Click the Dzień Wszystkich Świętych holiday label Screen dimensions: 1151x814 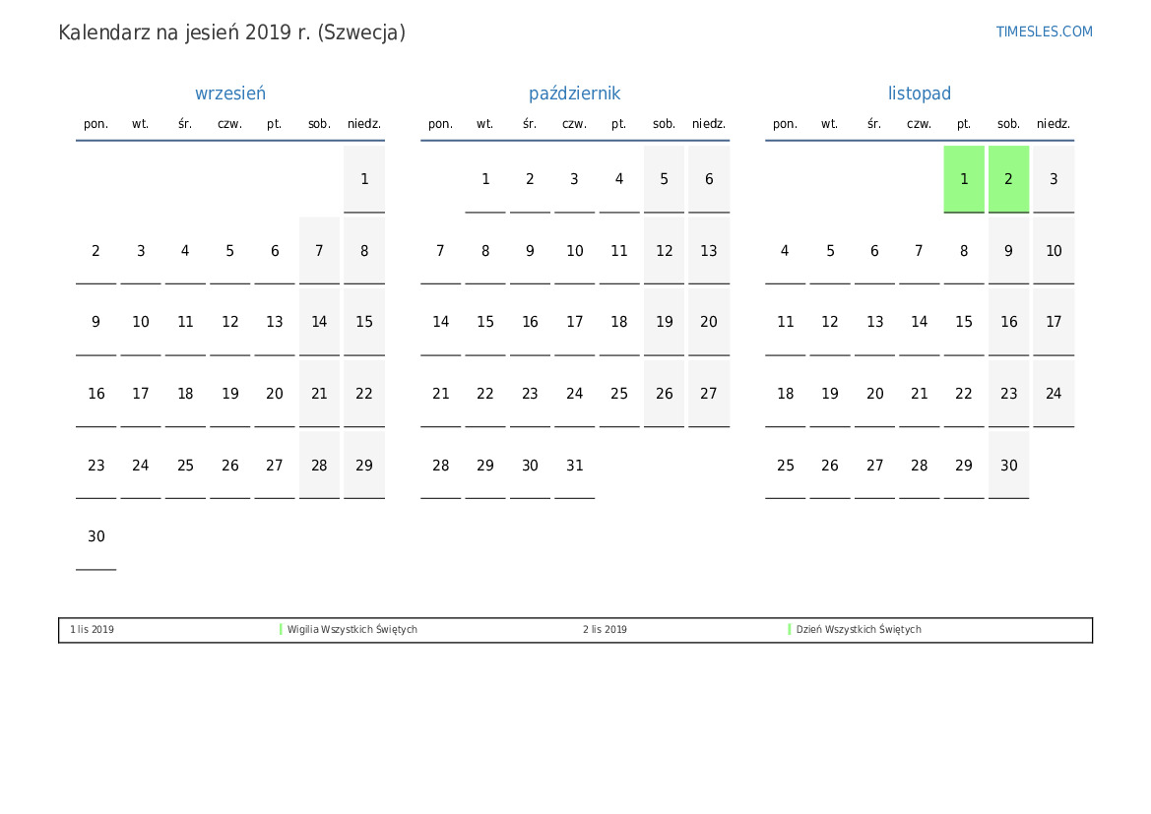[x=859, y=630]
